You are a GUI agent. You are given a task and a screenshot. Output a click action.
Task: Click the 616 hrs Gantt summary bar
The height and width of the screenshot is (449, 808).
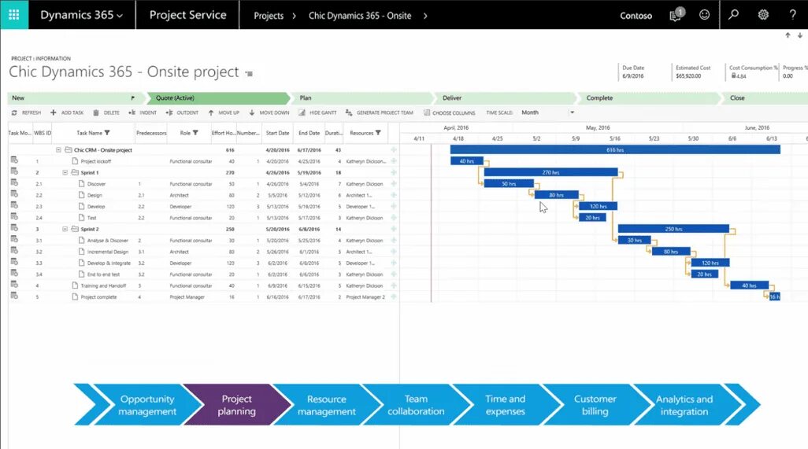coord(615,149)
